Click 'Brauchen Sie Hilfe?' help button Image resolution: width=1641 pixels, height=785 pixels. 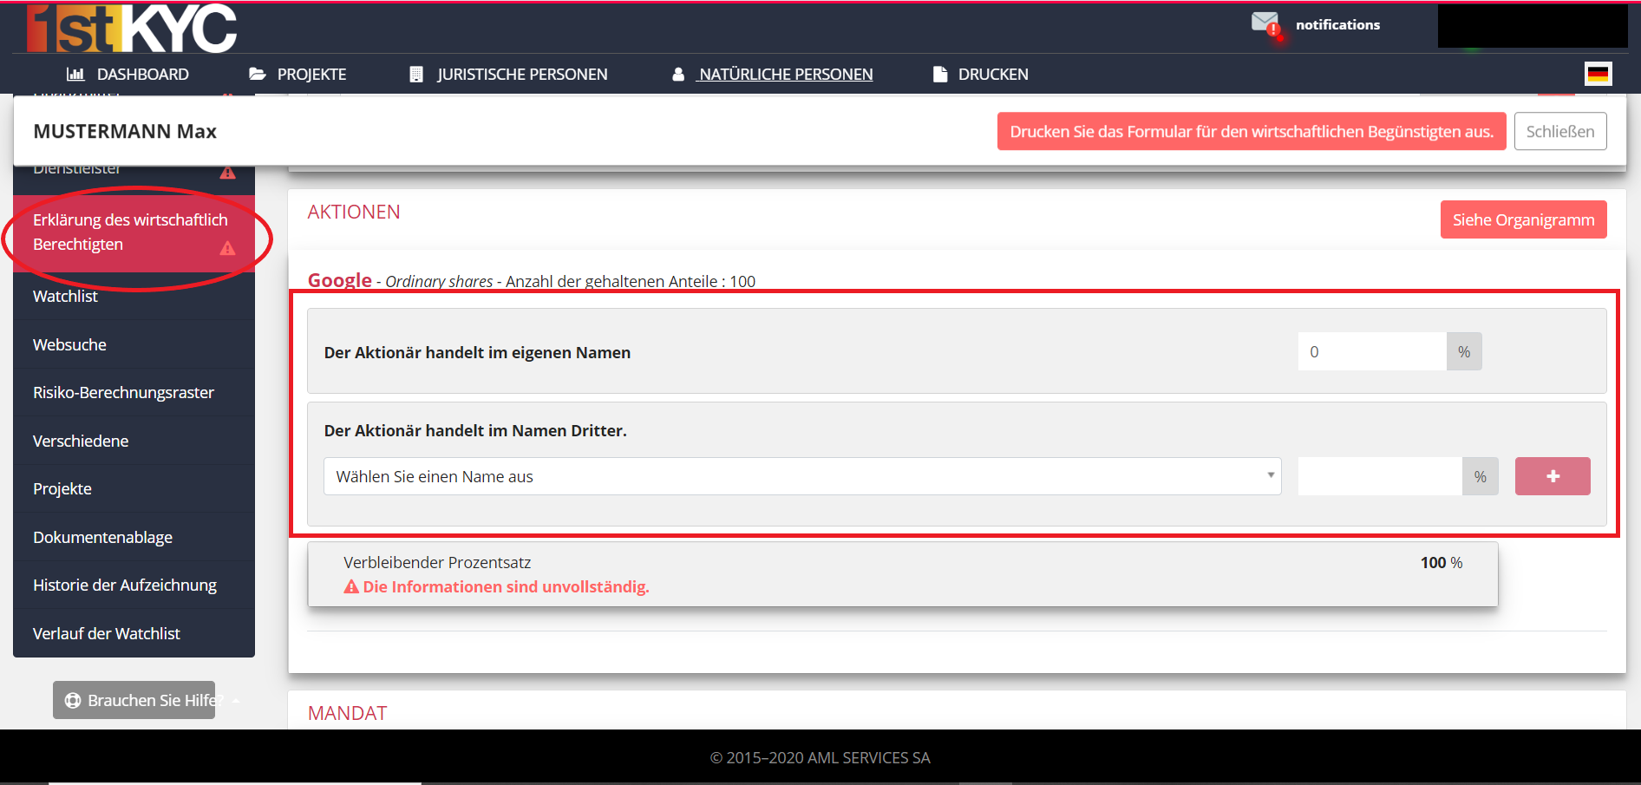134,700
